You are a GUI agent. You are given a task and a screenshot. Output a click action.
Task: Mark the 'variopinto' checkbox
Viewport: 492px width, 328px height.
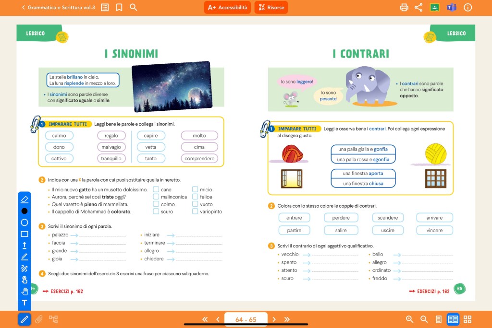[195, 211]
